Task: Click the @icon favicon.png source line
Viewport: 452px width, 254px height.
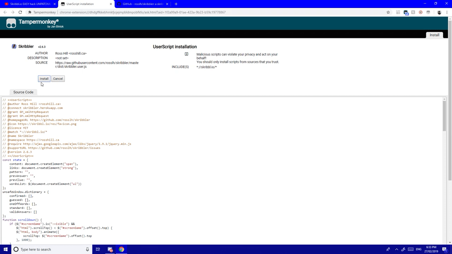Action: [x=40, y=124]
